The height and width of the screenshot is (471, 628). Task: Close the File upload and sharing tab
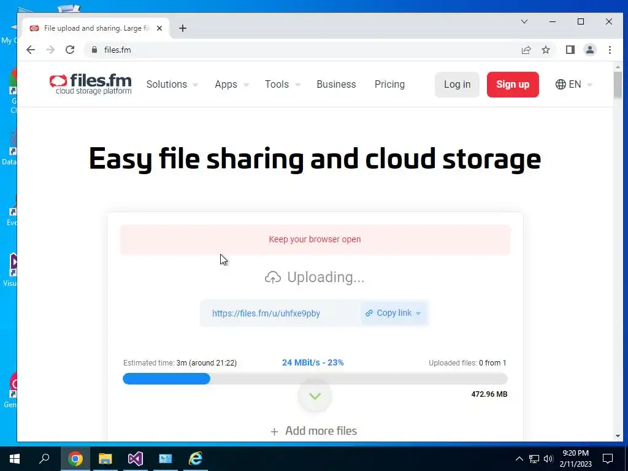click(x=159, y=28)
